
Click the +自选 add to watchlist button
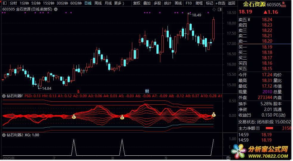pyautogui.click(x=220, y=3)
